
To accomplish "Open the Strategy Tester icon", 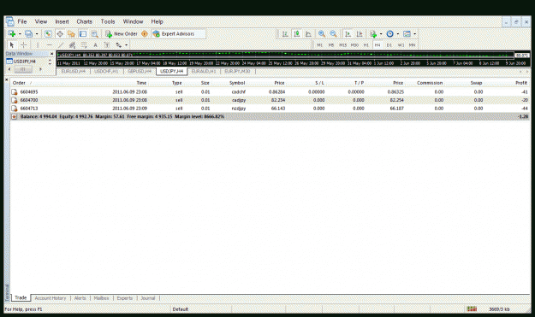I will pyautogui.click(x=94, y=33).
